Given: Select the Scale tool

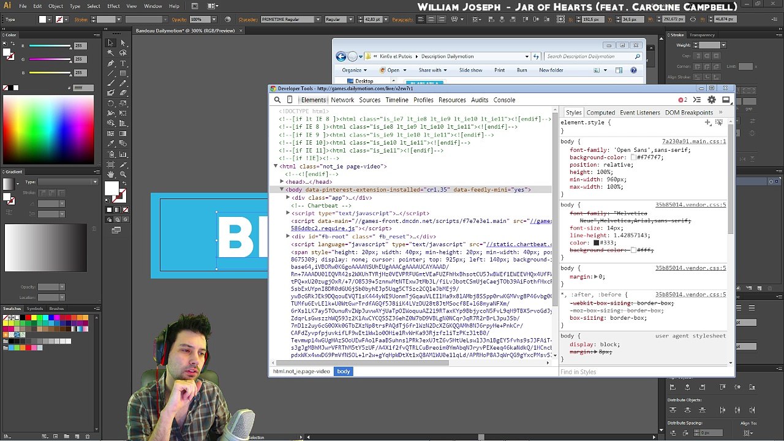Looking at the screenshot, I should pyautogui.click(x=123, y=104).
